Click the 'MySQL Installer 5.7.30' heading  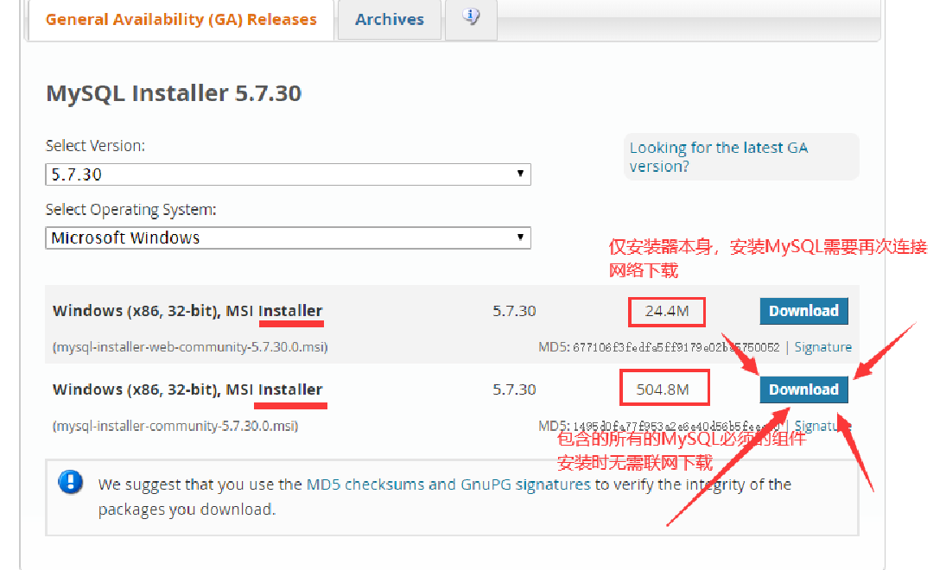174,93
